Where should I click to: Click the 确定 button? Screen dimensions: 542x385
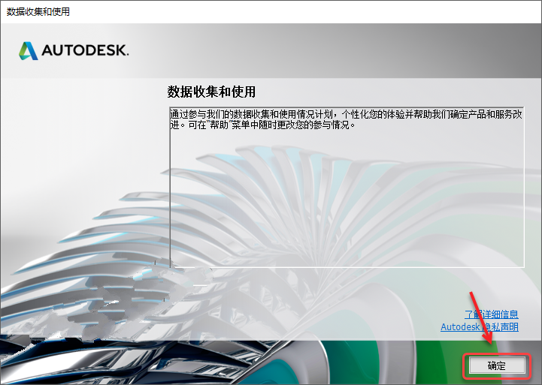(x=496, y=365)
